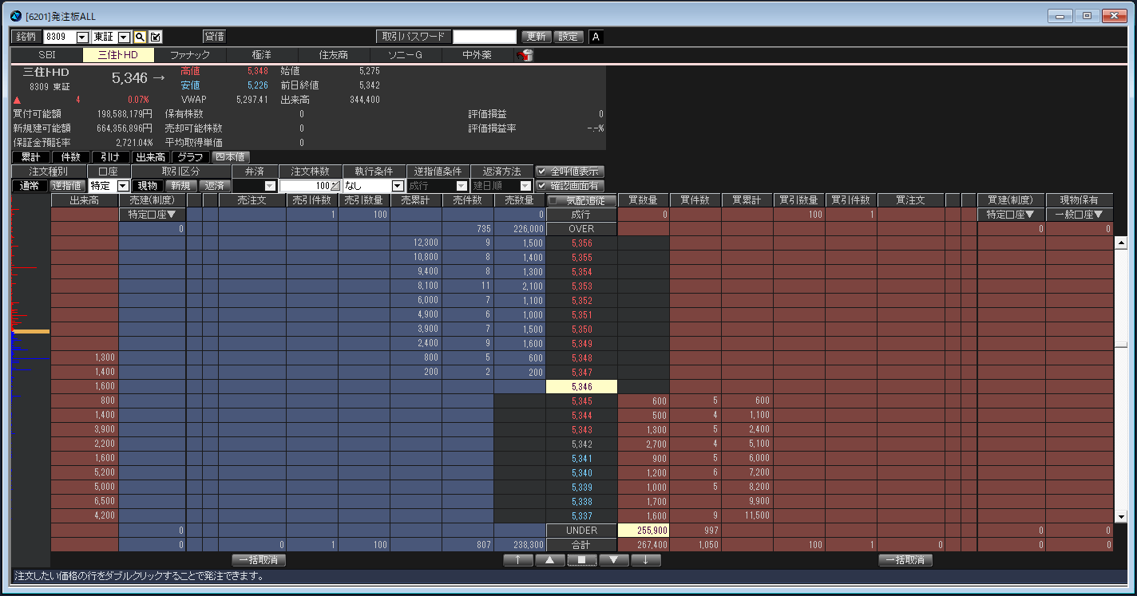Click the right scrollbar up arrow
Image resolution: width=1137 pixels, height=596 pixels.
[x=1121, y=243]
